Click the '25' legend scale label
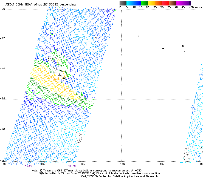This screenshot has width=203, height=178. coord(155,7)
